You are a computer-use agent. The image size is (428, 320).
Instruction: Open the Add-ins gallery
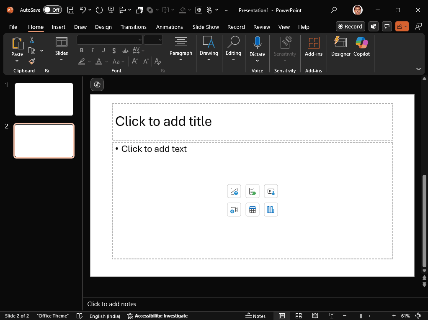(x=313, y=46)
